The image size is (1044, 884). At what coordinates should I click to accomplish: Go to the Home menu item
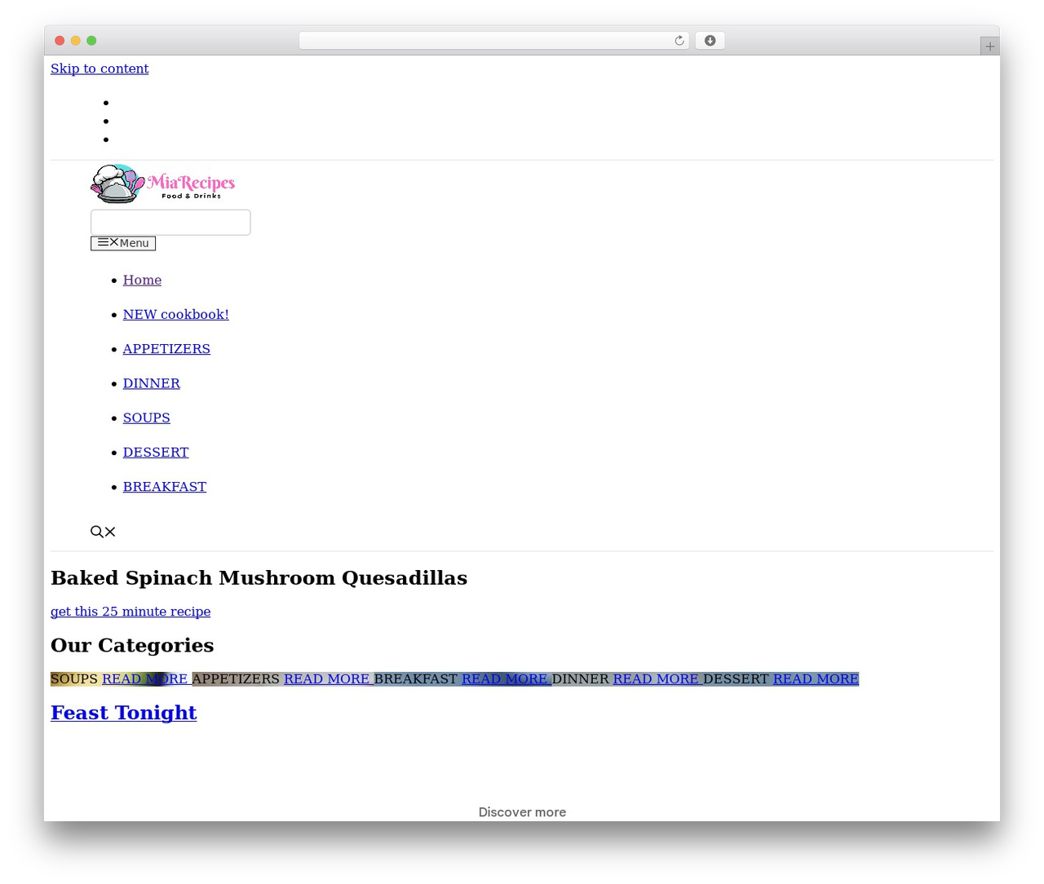click(142, 280)
